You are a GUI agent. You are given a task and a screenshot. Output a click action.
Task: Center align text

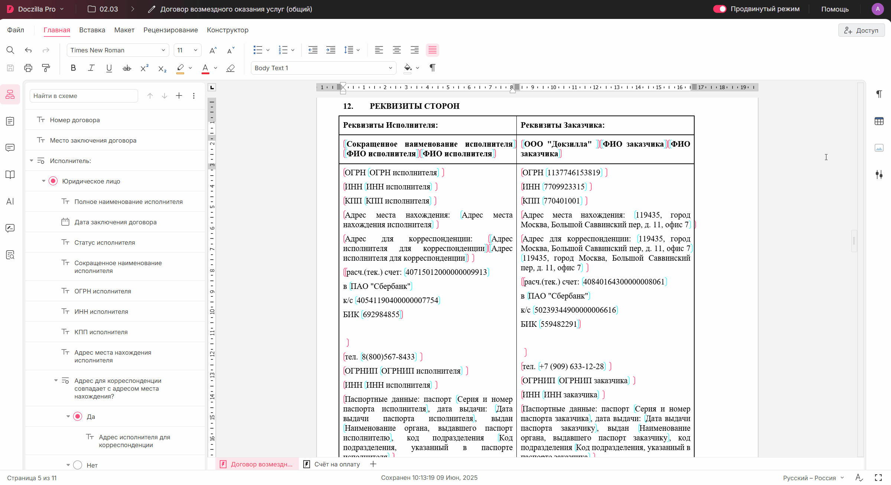(x=397, y=50)
